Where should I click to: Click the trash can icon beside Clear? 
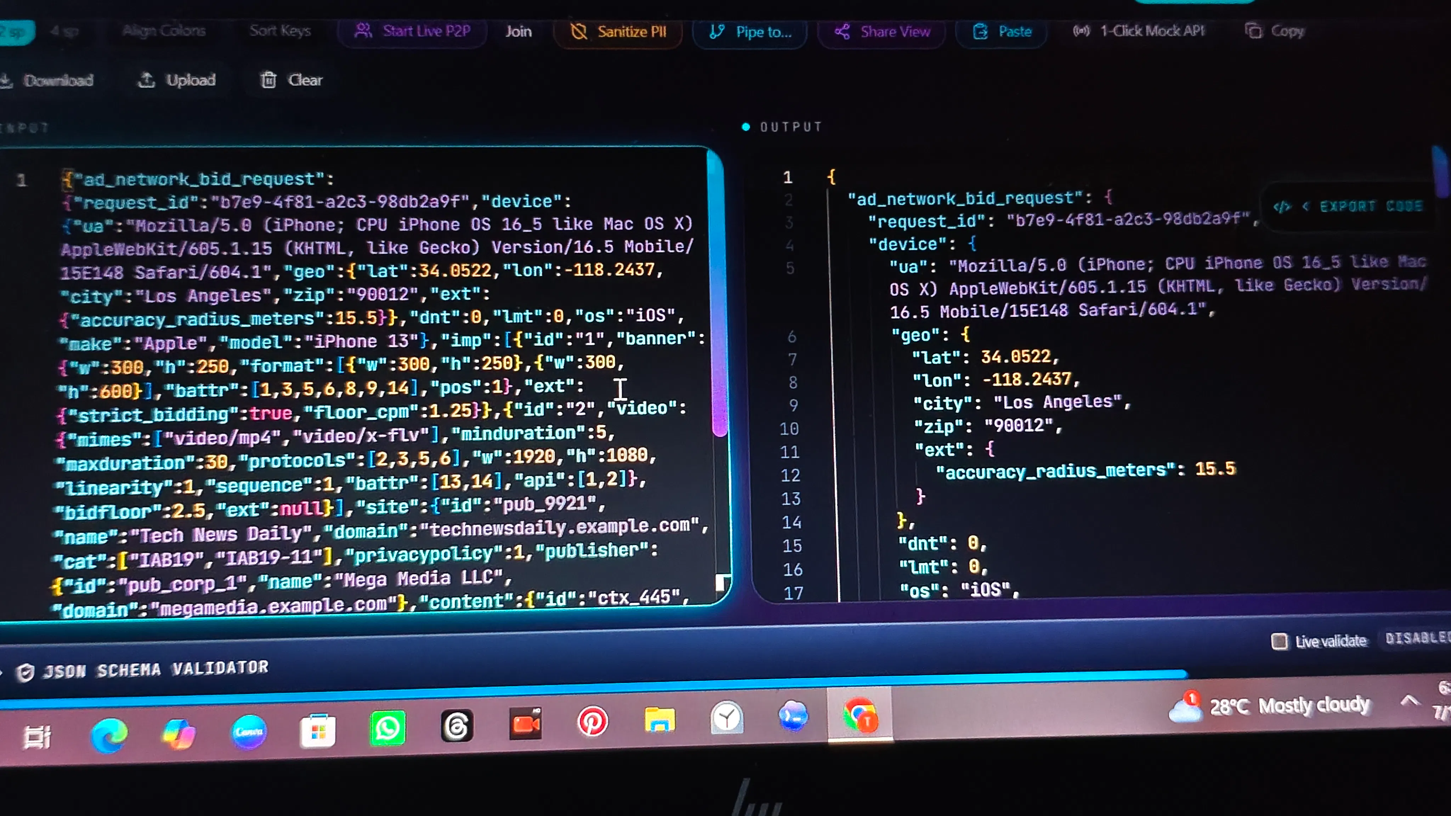coord(269,79)
